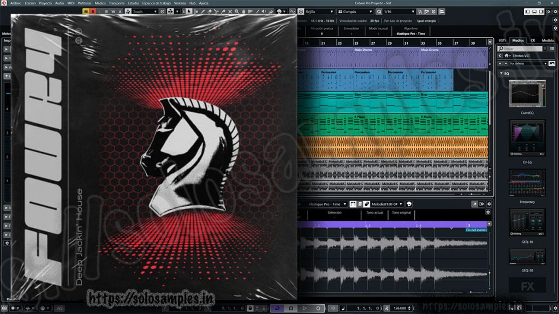The width and height of the screenshot is (559, 314).
Task: Open the MelodicB120 clip selector dropdown
Action: (387, 204)
